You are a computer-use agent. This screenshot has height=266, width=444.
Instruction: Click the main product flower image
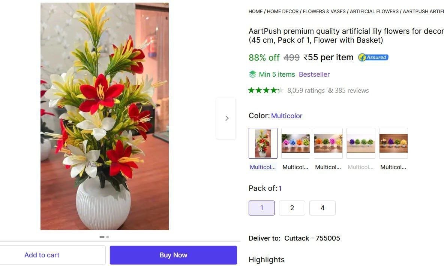(x=105, y=116)
